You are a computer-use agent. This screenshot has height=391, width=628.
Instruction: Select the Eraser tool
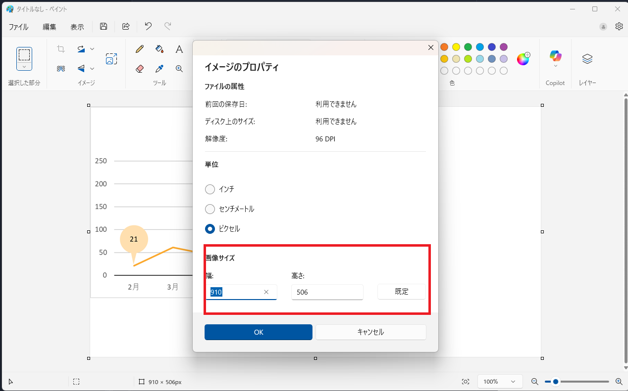140,69
